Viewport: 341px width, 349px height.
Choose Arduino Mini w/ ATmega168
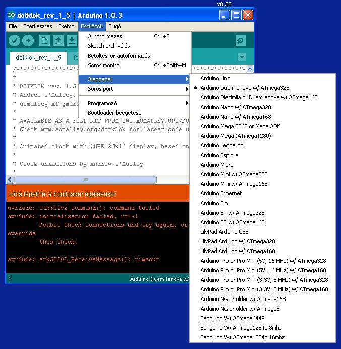262,184
